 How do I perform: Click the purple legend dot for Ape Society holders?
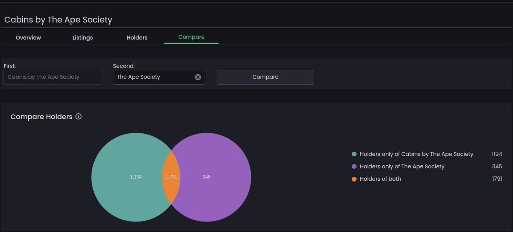354,167
